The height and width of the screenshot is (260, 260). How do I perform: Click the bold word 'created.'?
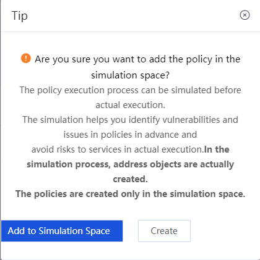point(130,179)
